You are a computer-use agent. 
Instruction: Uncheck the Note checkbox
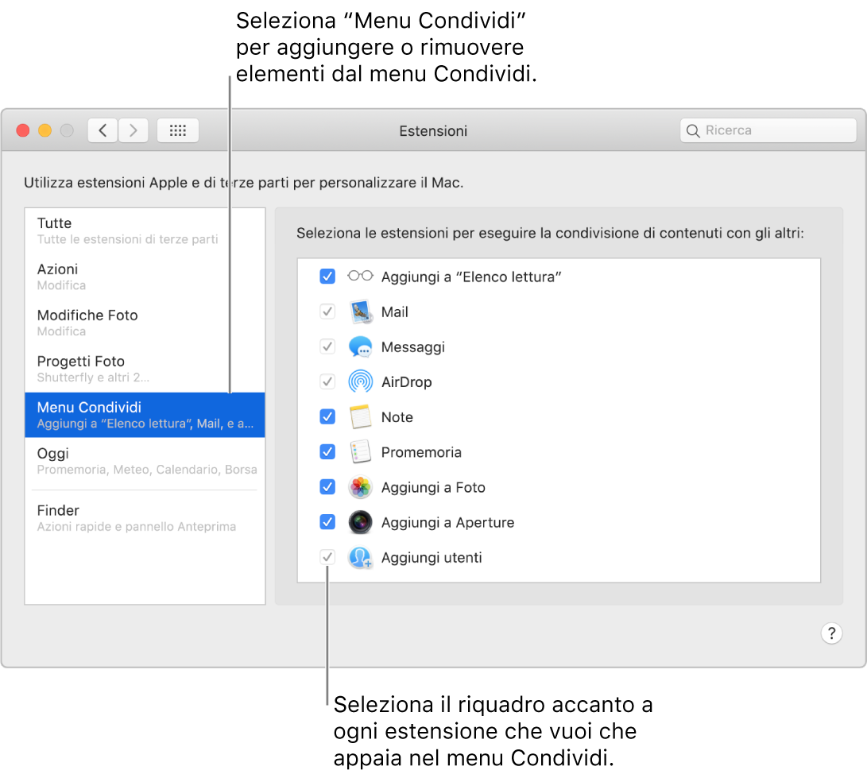pos(327,416)
